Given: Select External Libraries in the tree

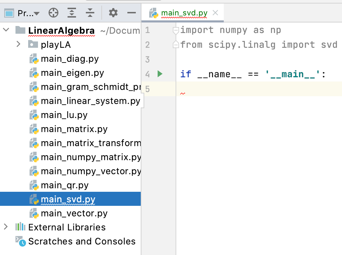Looking at the screenshot, I should click(67, 227).
